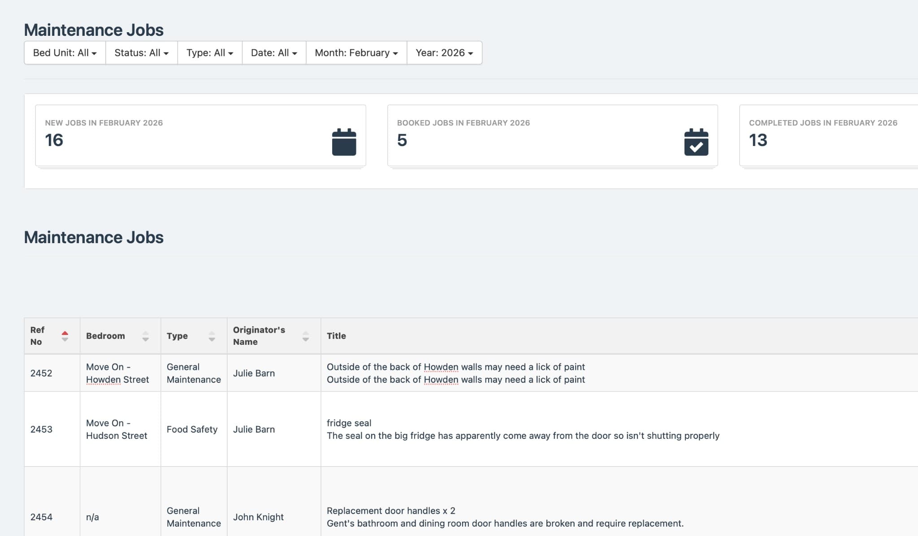Click the highlighted Howden text in the title
918x536 pixels.
coord(441,367)
